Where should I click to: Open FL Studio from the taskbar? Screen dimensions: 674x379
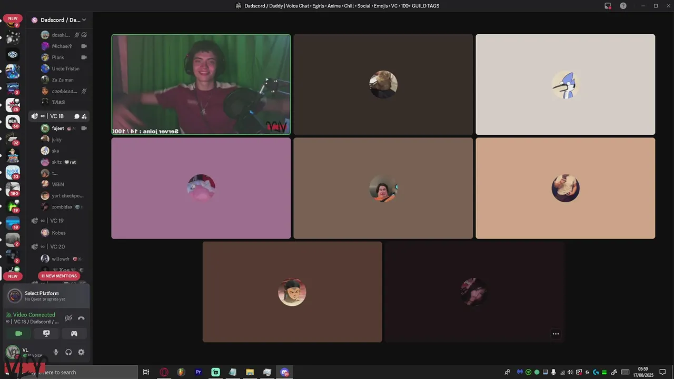coord(181,372)
